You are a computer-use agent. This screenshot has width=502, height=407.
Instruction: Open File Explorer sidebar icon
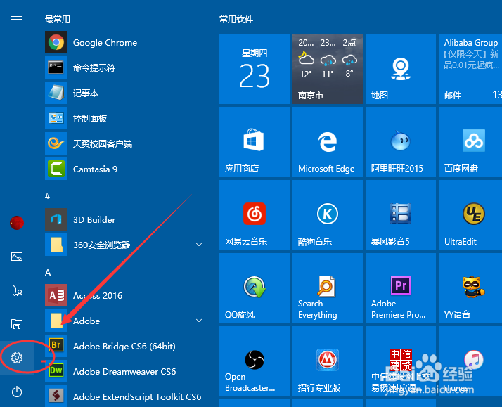tap(17, 324)
